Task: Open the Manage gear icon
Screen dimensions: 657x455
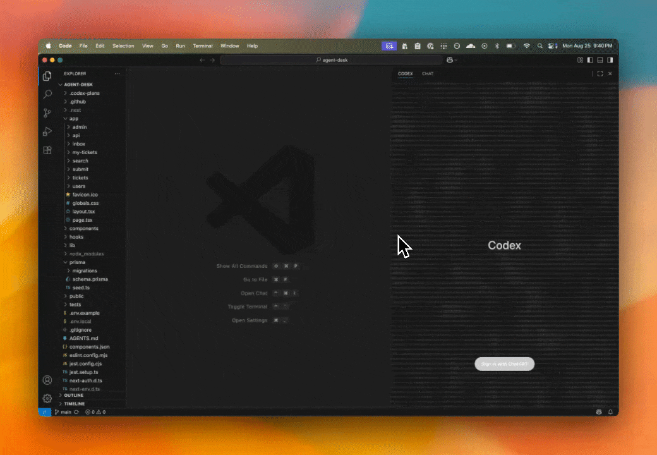Action: click(47, 398)
